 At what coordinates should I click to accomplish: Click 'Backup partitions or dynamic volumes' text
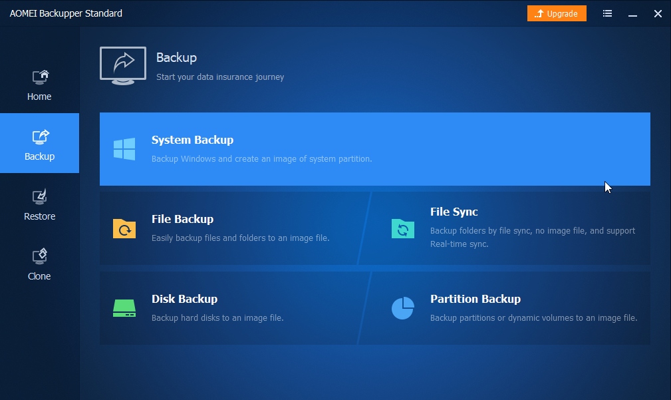[x=533, y=317]
